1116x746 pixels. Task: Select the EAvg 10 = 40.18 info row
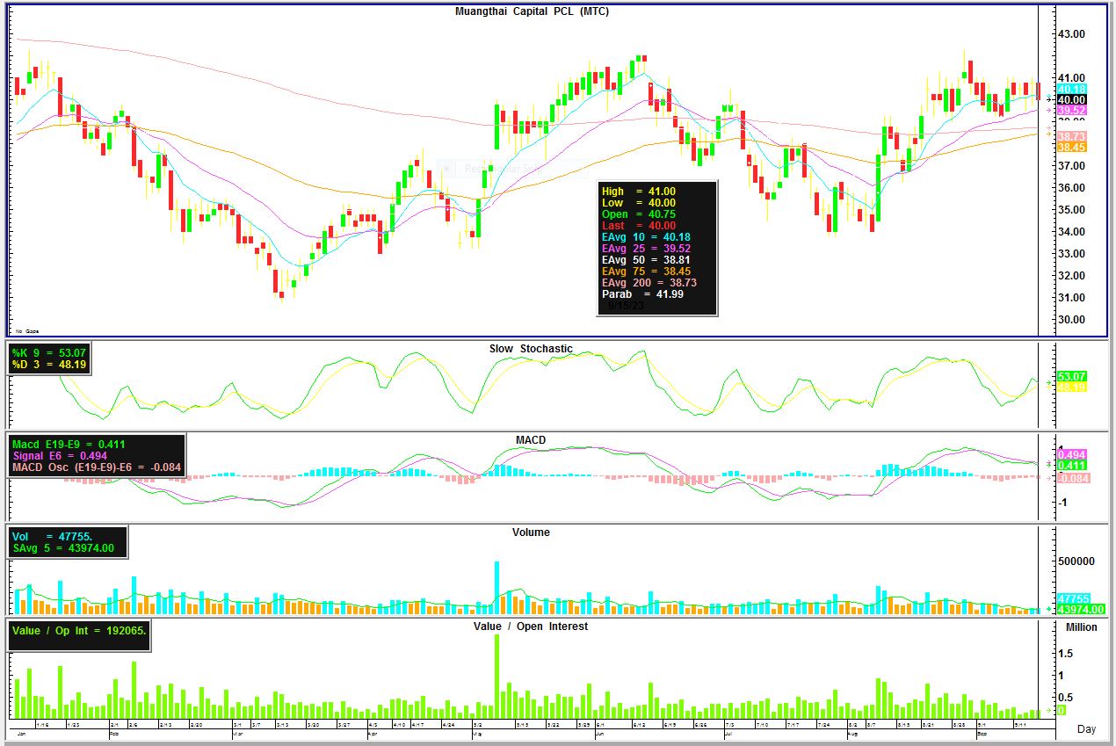point(646,237)
